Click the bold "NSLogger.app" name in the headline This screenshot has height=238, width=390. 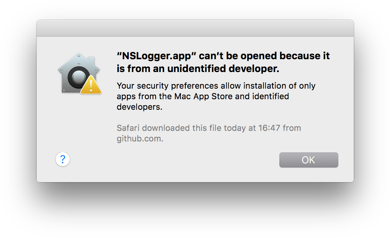pyautogui.click(x=154, y=56)
